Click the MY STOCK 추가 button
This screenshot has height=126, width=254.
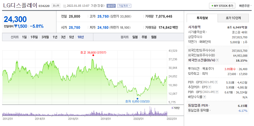point(222,6)
